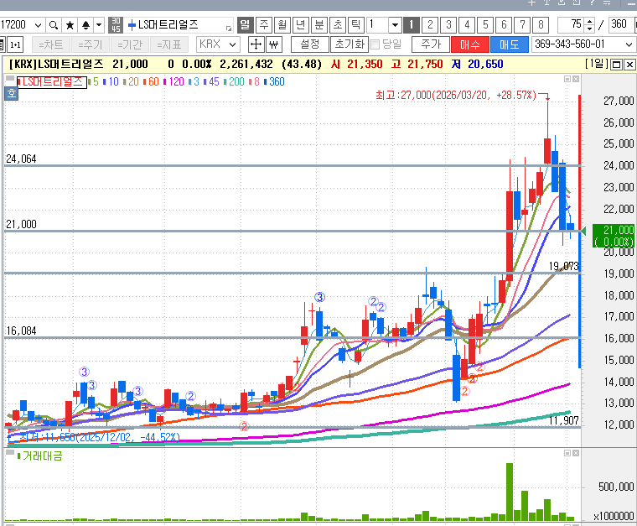Maximize the chart pane next to [1일]
This screenshot has height=526, width=637.
(616, 65)
